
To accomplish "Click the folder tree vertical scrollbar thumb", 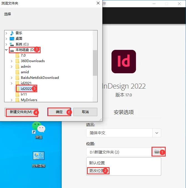I will (x=95, y=63).
